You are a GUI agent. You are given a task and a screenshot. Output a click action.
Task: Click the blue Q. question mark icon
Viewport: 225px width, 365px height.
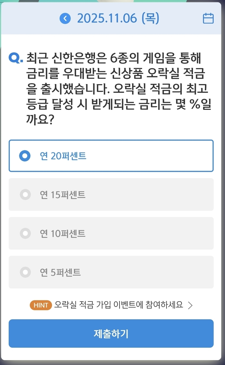pos(16,58)
